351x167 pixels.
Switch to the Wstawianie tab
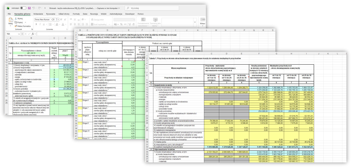click(38, 14)
